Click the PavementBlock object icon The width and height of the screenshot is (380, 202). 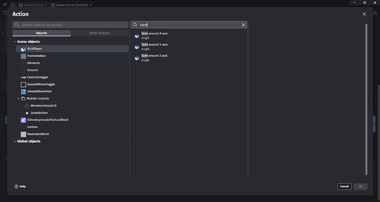click(23, 134)
